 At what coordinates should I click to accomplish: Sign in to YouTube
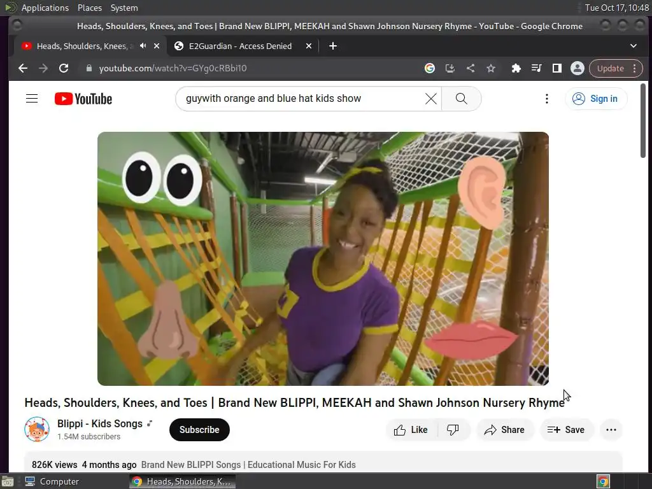click(596, 99)
